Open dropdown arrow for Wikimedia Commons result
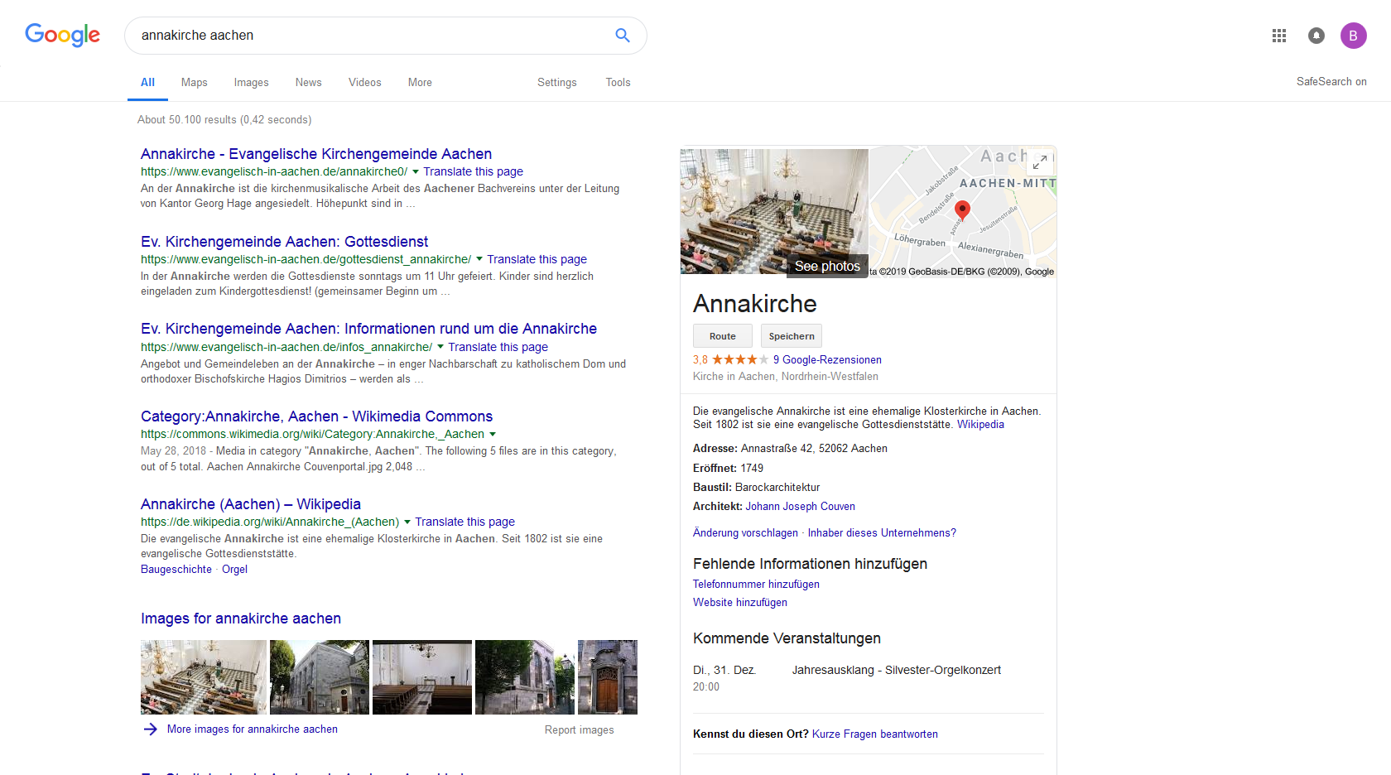Image resolution: width=1391 pixels, height=775 pixels. pyautogui.click(x=493, y=434)
